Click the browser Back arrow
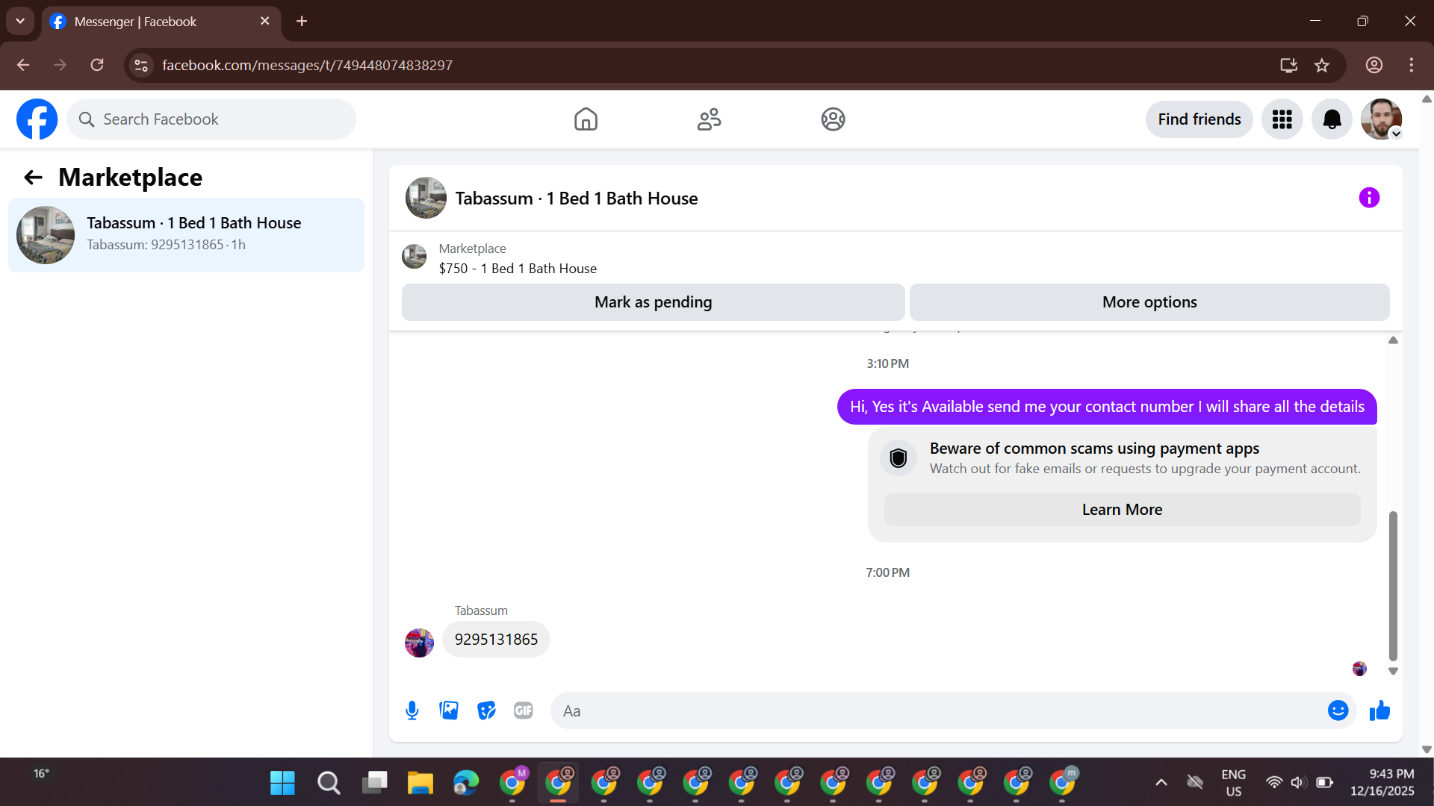This screenshot has width=1434, height=806. pos(23,66)
